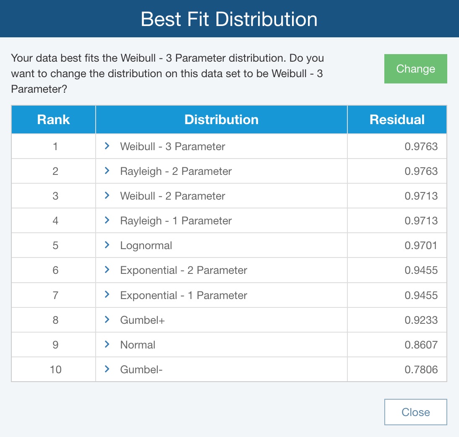Viewport: 459px width, 437px height.
Task: Expand the Gumbel- row chevron
Action: pos(107,369)
